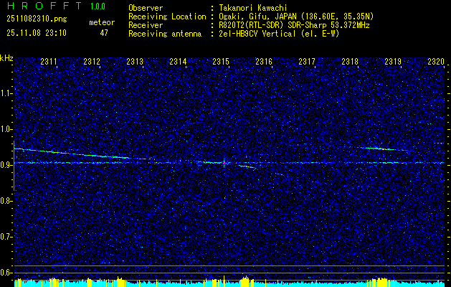Click the 0.7 kHz frequency label
451x287 pixels.
(6, 237)
